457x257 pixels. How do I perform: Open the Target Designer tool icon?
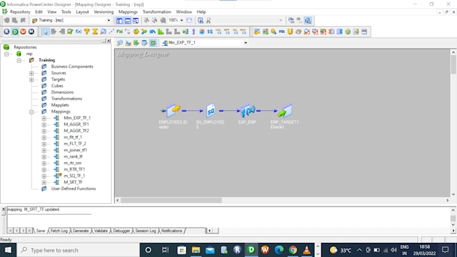click(128, 43)
